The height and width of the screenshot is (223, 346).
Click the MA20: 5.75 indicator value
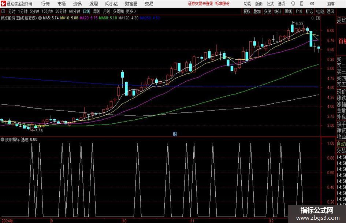coord(89,18)
